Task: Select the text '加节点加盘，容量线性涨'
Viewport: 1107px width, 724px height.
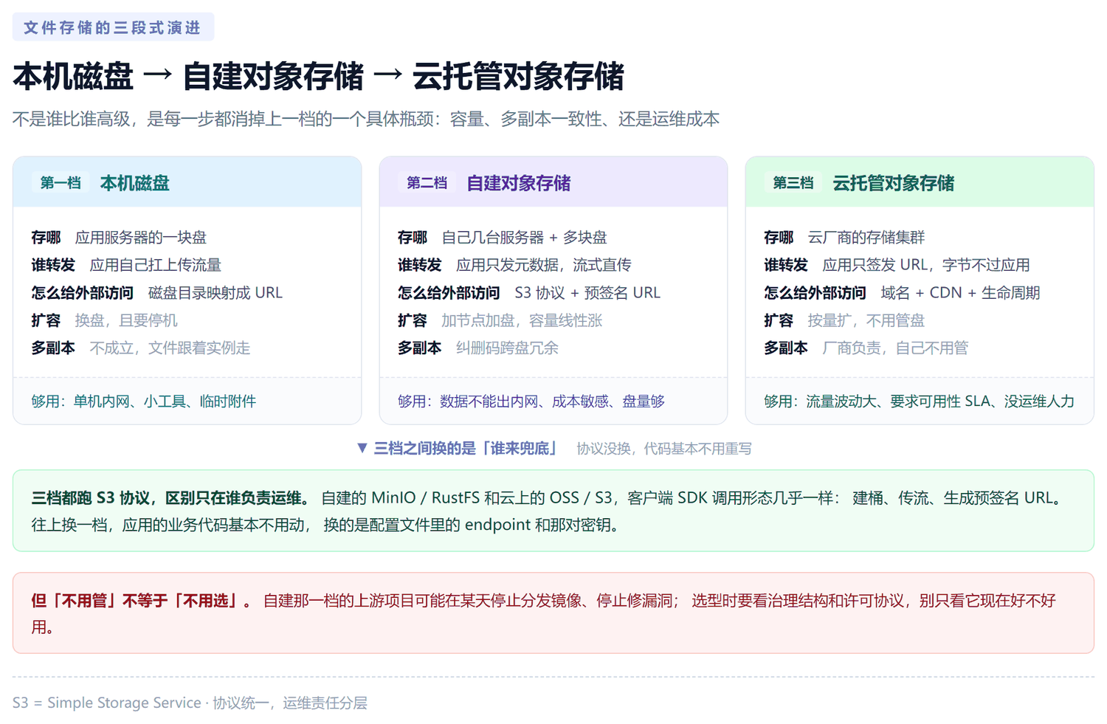Action: click(522, 320)
